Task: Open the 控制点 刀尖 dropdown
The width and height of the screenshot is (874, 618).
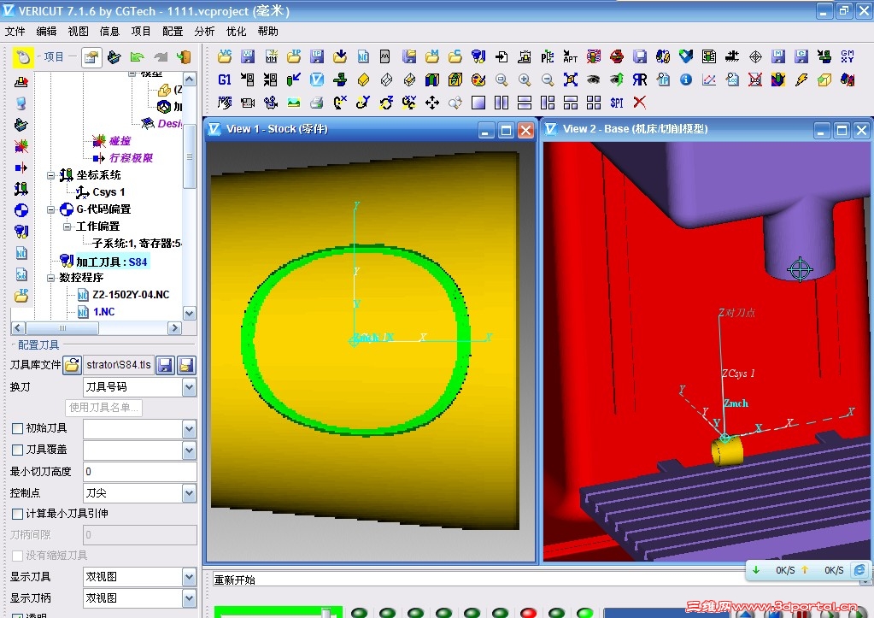Action: click(189, 493)
